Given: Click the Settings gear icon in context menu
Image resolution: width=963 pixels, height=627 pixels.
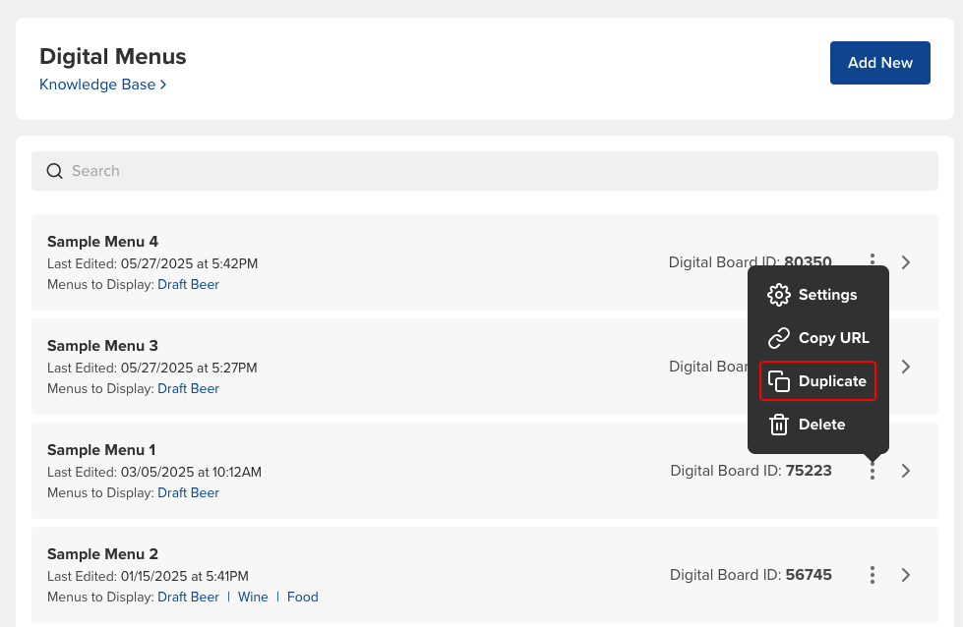Looking at the screenshot, I should pos(778,295).
